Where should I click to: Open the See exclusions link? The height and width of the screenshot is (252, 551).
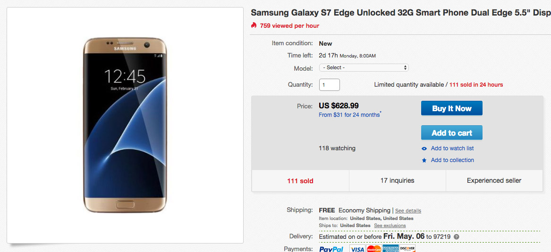coord(390,226)
